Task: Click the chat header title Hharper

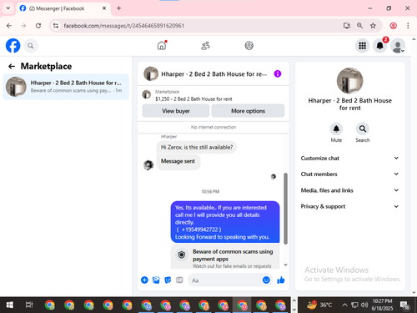Action: pyautogui.click(x=214, y=74)
